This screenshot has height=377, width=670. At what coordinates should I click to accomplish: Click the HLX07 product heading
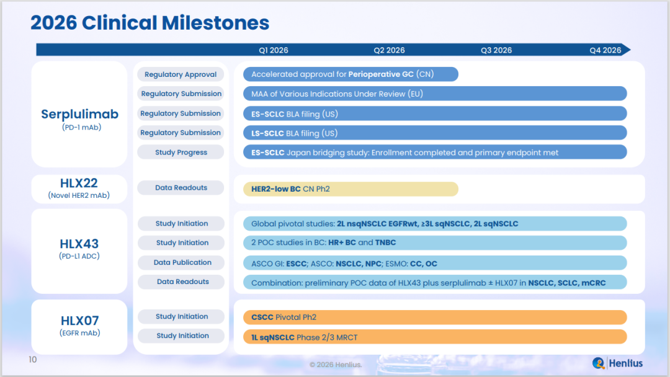coord(79,320)
